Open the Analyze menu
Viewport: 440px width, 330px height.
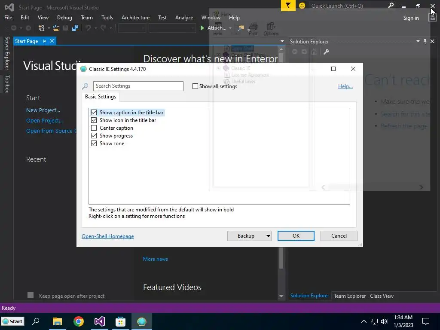click(x=184, y=17)
